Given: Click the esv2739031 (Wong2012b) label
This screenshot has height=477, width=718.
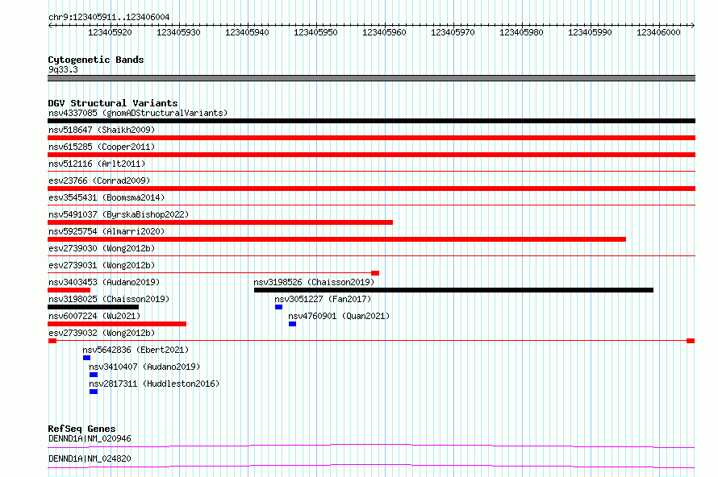Looking at the screenshot, I should tap(102, 265).
